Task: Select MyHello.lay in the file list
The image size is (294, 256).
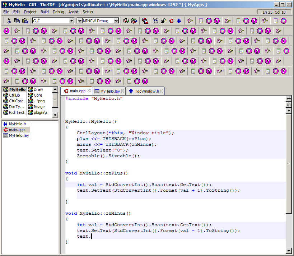Action: [19, 135]
